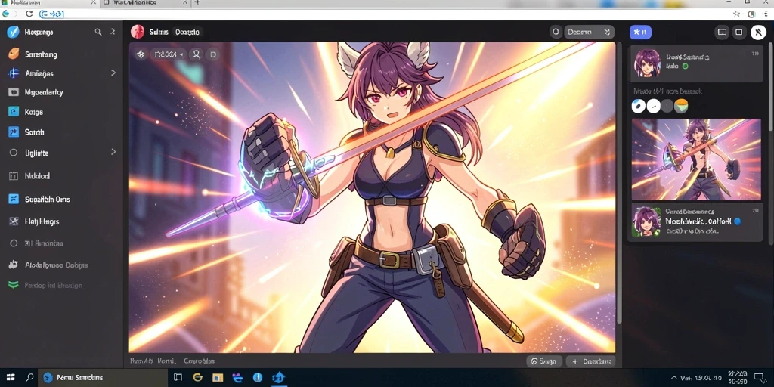The width and height of the screenshot is (774, 387).
Task: Click the Nan Afy Vomi label below image
Action: click(153, 361)
